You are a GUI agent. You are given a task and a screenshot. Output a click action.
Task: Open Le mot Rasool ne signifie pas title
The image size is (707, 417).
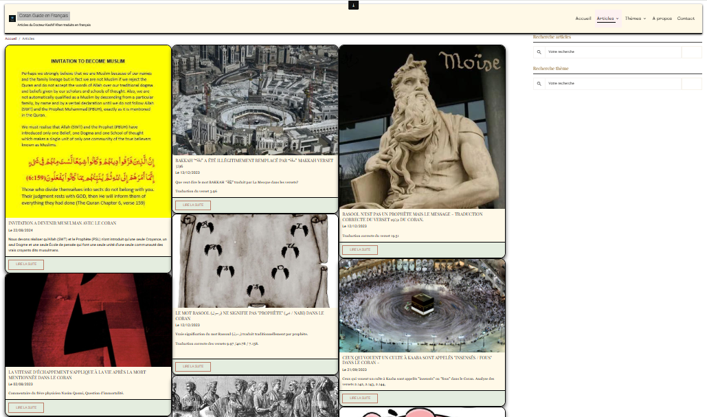coord(249,315)
